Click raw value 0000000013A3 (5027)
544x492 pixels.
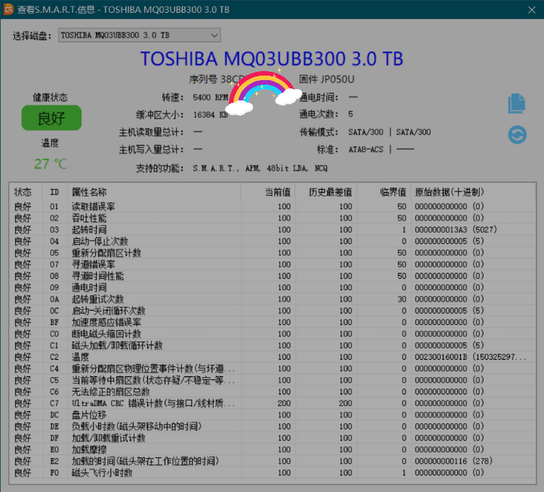(456, 230)
